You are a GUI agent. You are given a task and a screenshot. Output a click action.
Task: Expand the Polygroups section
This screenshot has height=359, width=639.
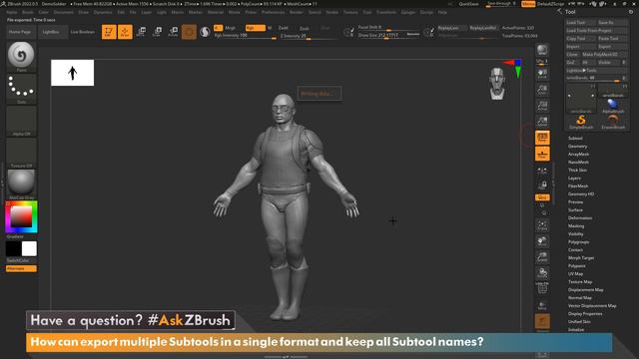coord(578,242)
